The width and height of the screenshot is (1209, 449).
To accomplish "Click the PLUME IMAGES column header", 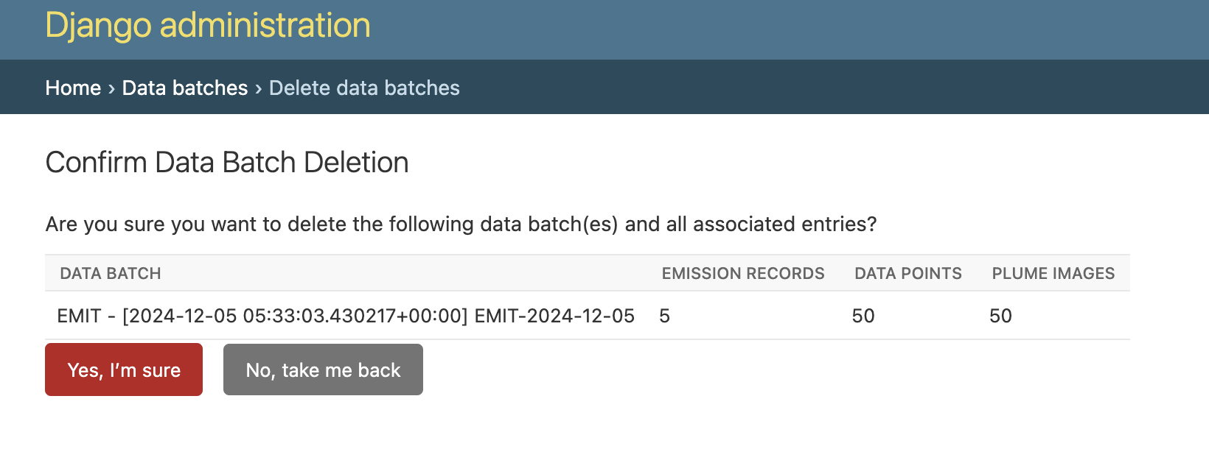I will pos(1053,274).
